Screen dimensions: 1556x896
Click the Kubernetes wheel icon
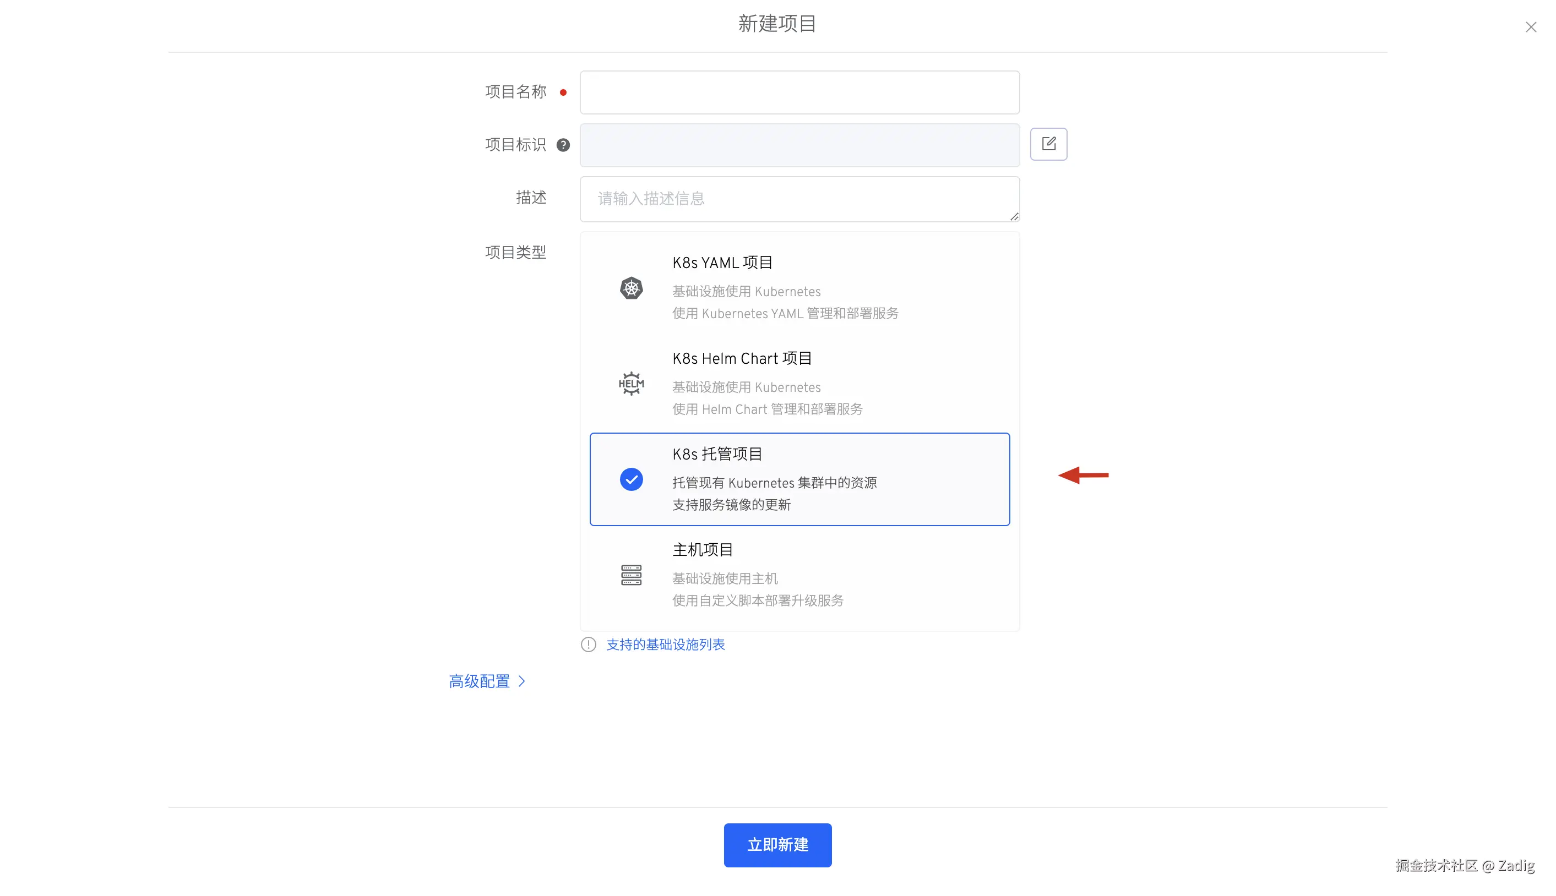(x=631, y=288)
